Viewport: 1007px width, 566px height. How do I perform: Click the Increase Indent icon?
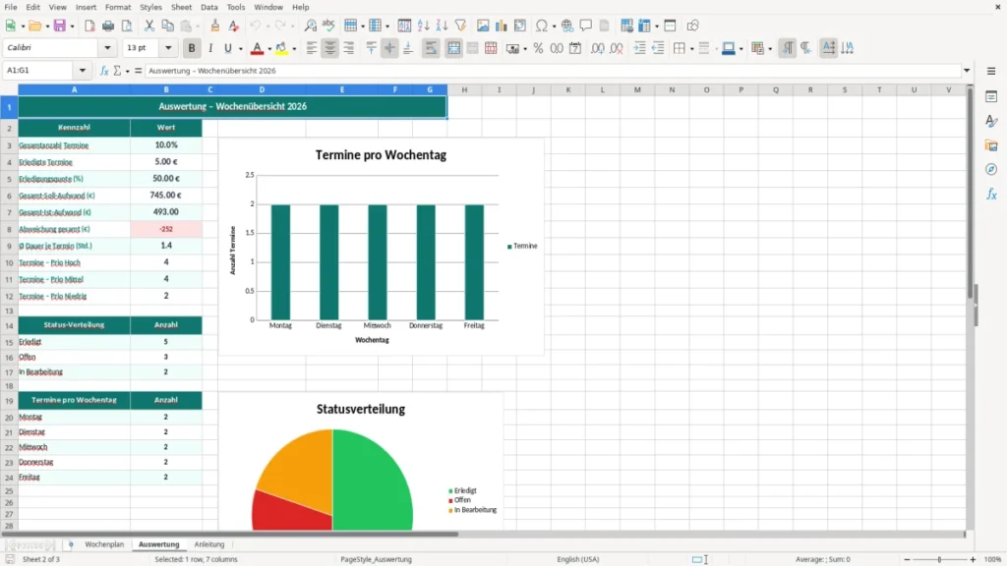pos(639,48)
